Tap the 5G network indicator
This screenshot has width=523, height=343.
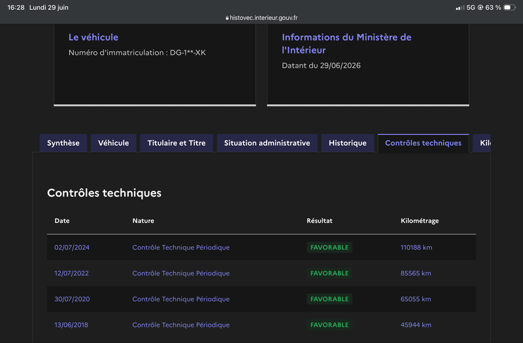471,7
